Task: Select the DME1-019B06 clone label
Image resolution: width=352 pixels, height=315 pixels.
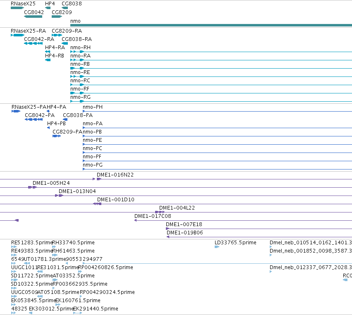Action: click(x=185, y=233)
